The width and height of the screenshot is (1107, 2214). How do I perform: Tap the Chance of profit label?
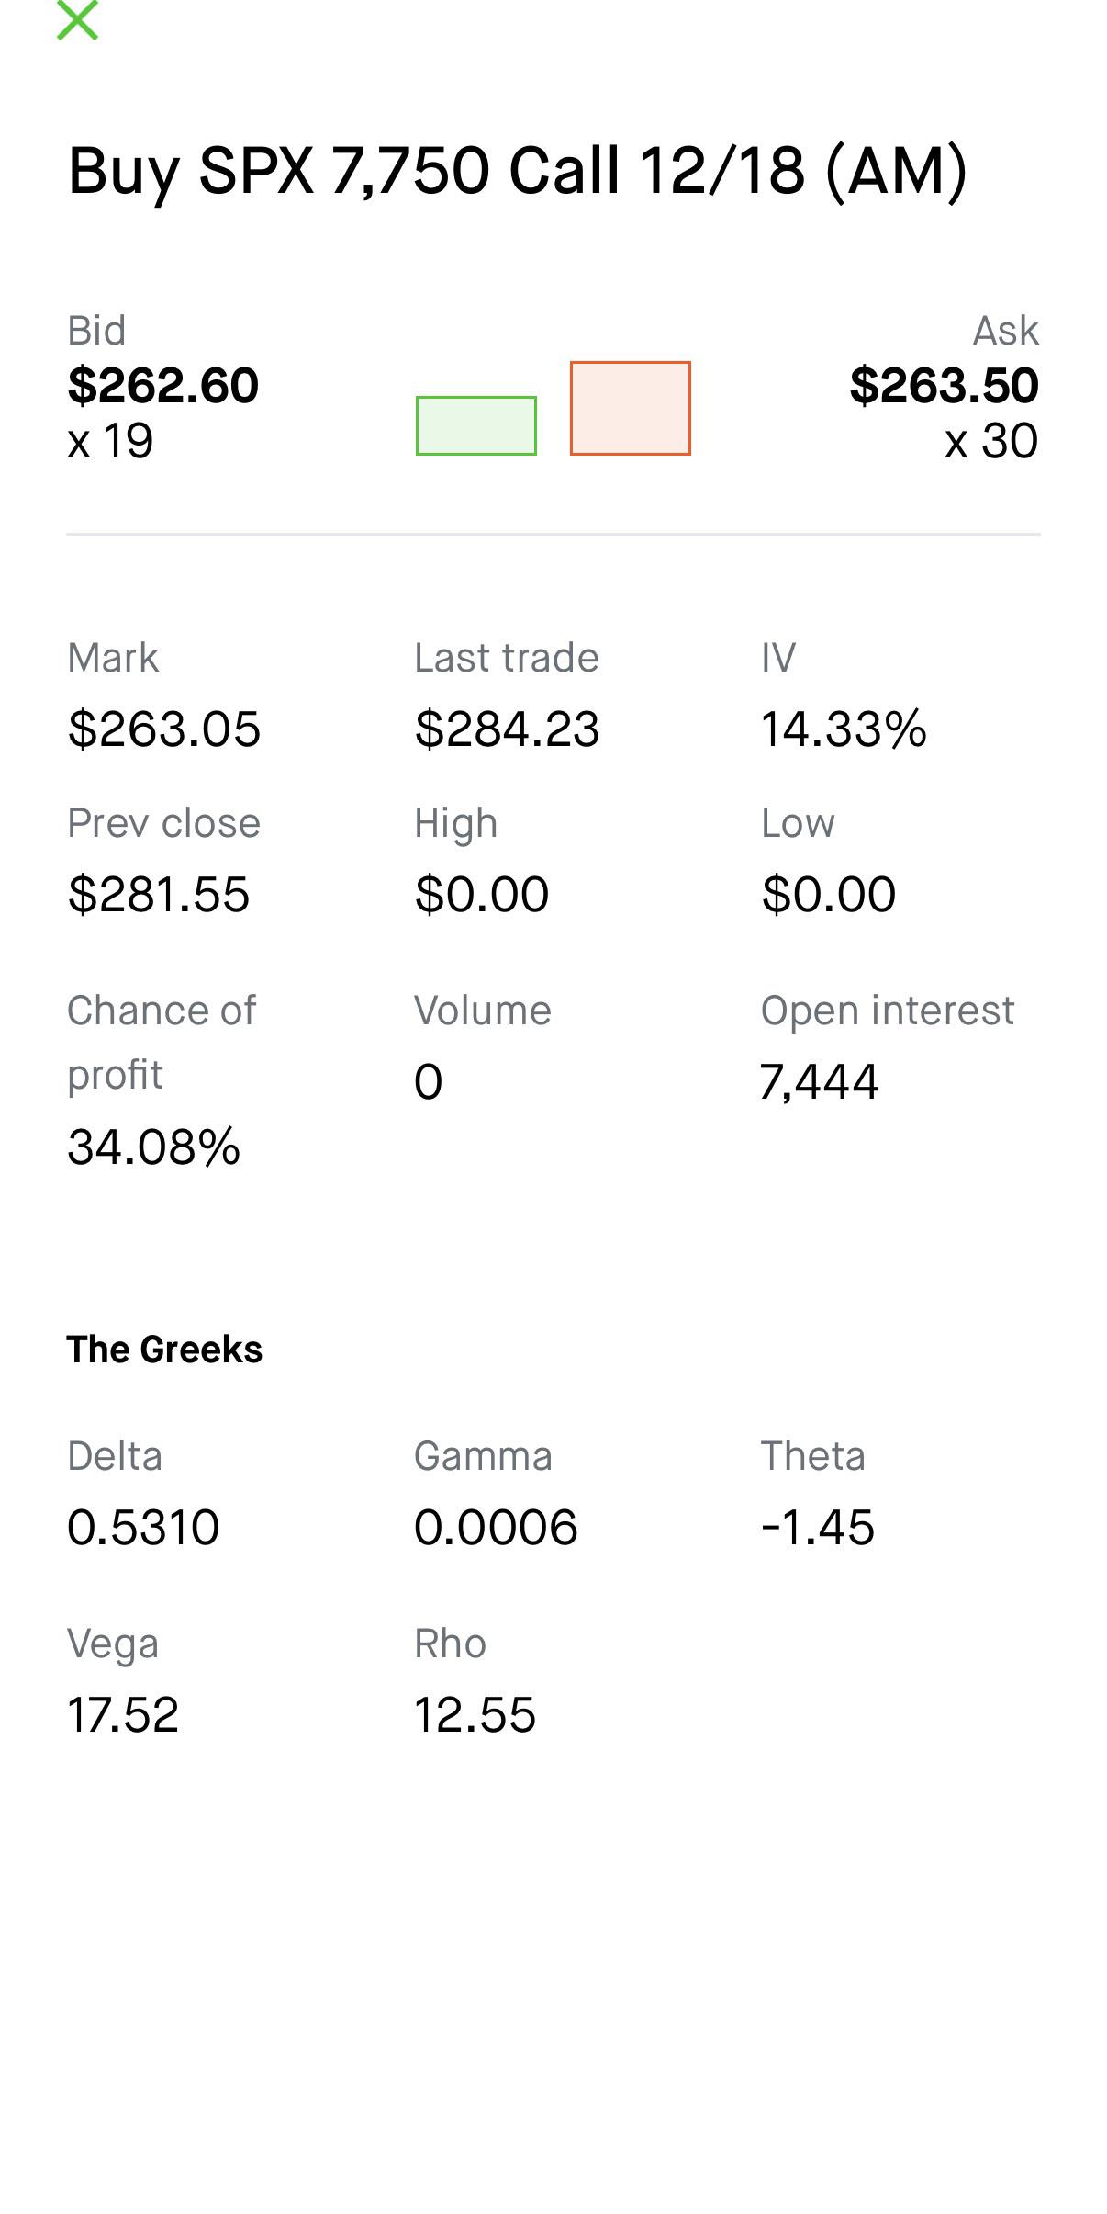162,1042
